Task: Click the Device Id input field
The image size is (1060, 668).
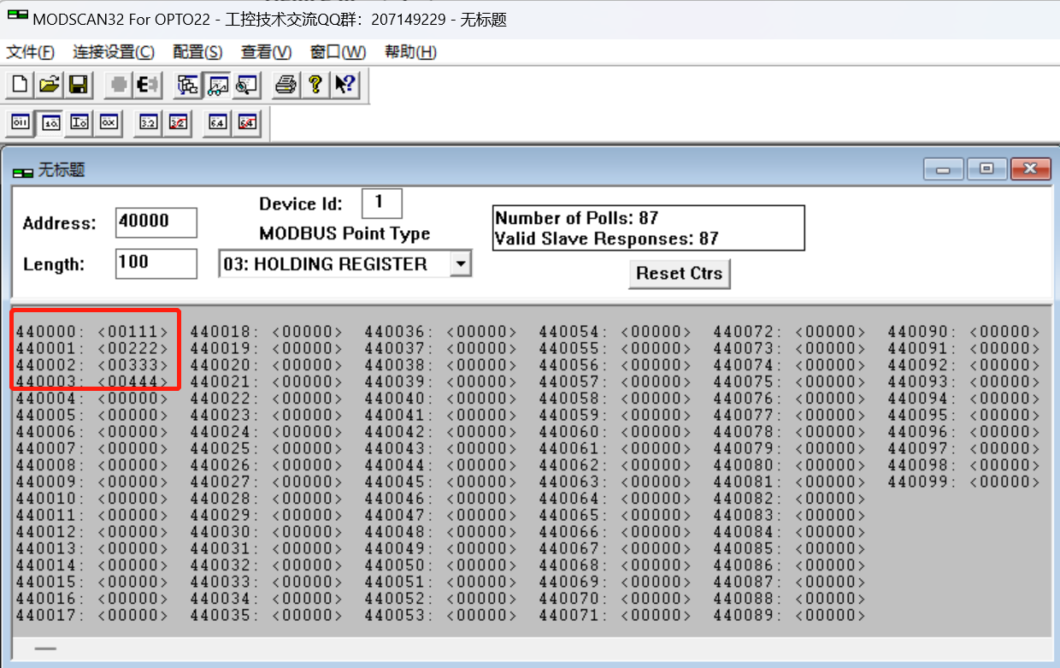Action: tap(381, 204)
